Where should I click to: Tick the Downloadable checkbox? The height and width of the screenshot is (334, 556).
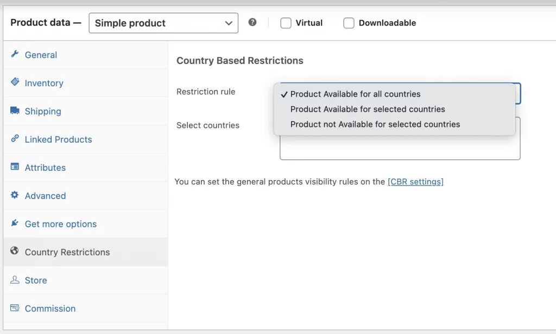point(349,23)
